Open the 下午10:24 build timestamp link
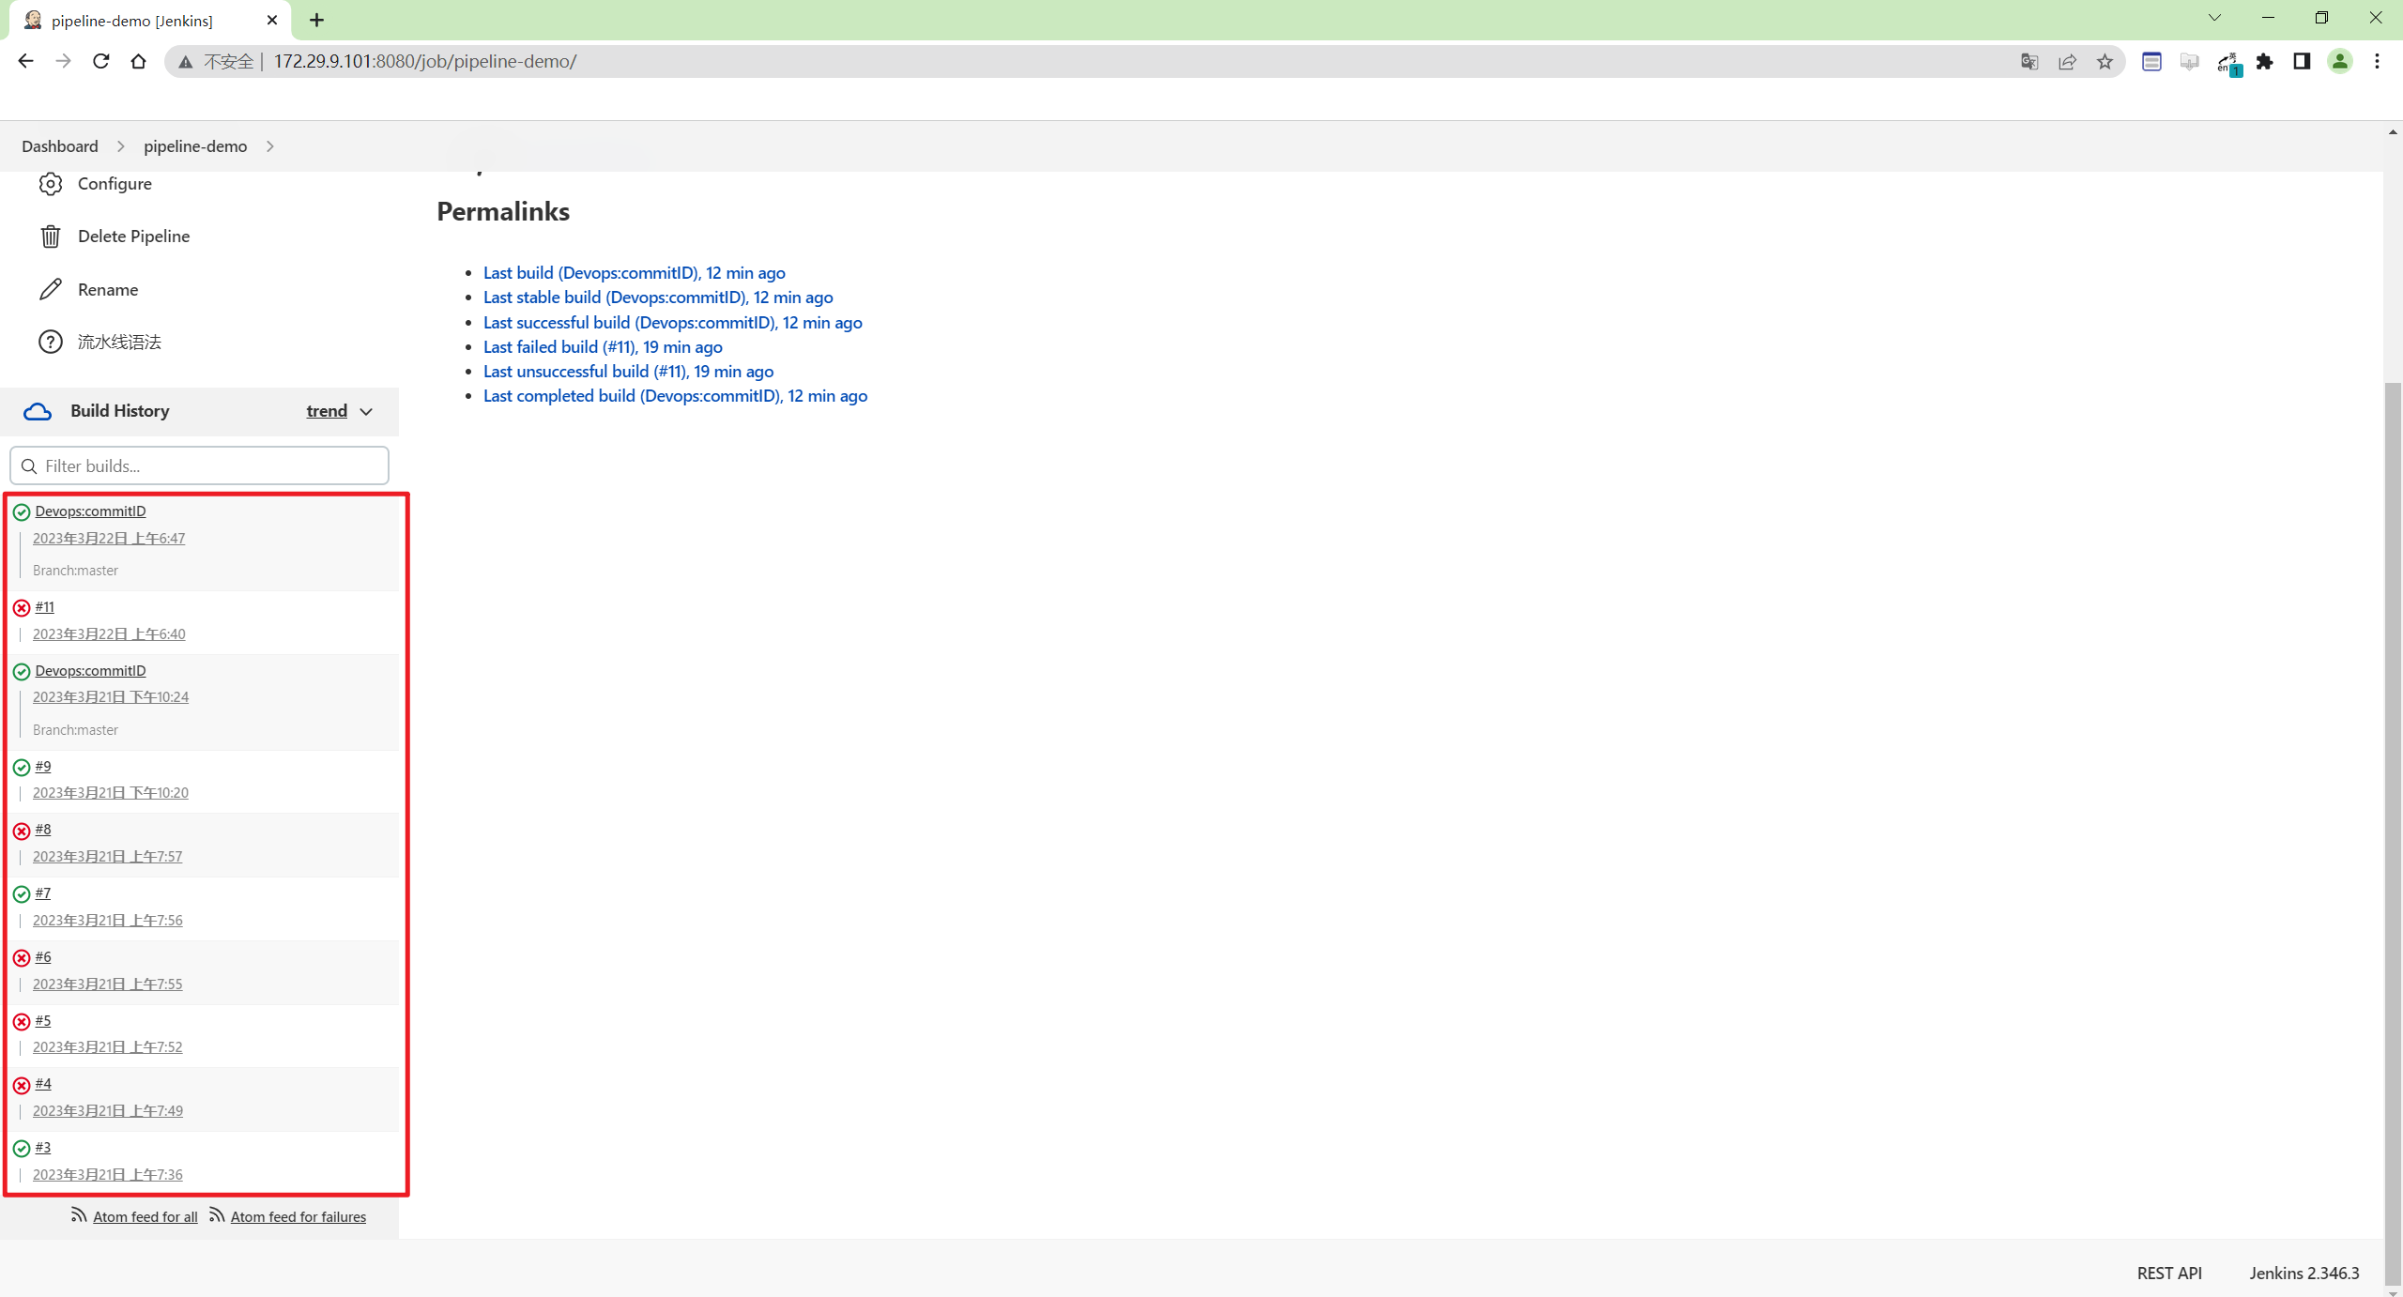2403x1297 pixels. [111, 697]
